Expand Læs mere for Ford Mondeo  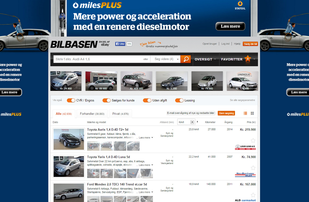[146, 192]
